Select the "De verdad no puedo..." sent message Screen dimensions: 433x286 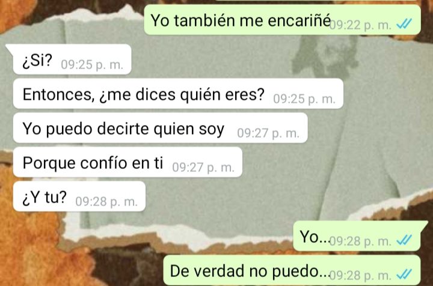point(292,270)
